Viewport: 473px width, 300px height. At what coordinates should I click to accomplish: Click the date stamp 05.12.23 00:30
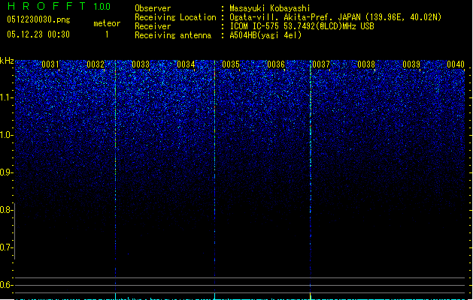pyautogui.click(x=38, y=34)
